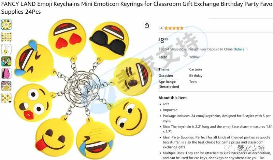Select the sixth thumbnail with emoji pile

point(6,86)
